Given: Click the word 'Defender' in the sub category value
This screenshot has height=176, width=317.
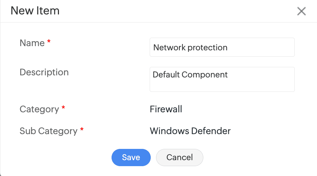Looking at the screenshot, I should tap(211, 131).
